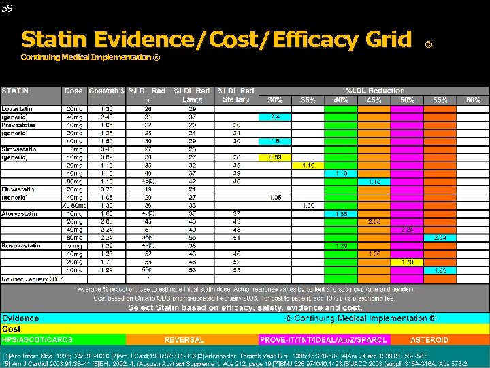Click the 'Select Statin based on efficacy, safety...' line
Screen dimensions: 490x368
click(245, 307)
